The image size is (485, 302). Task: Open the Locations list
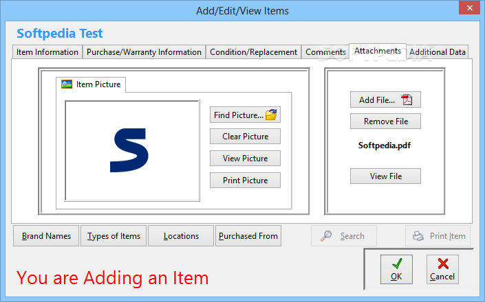pyautogui.click(x=181, y=236)
